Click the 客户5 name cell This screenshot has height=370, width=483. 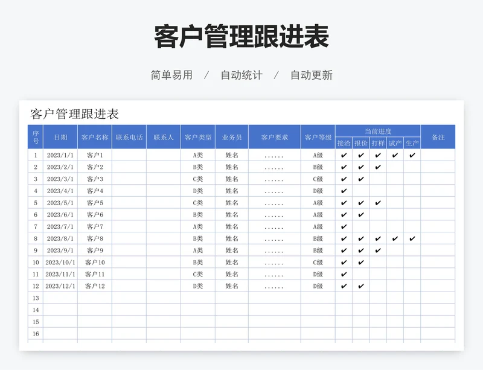(95, 203)
